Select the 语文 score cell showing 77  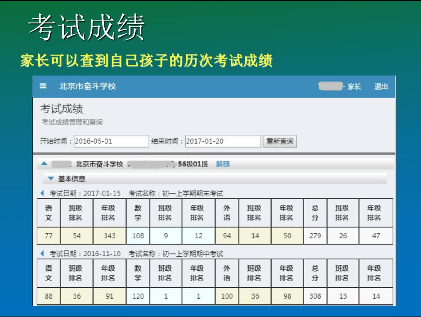pyautogui.click(x=49, y=236)
